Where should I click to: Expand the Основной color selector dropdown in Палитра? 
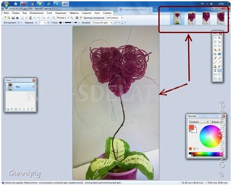[x=199, y=122]
